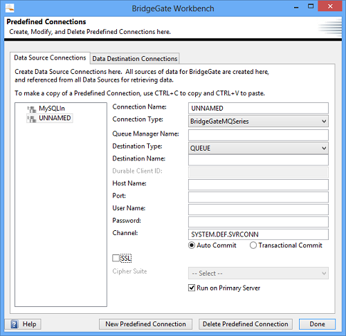Enable the SSL checkbox
This screenshot has width=346, height=336.
116,258
